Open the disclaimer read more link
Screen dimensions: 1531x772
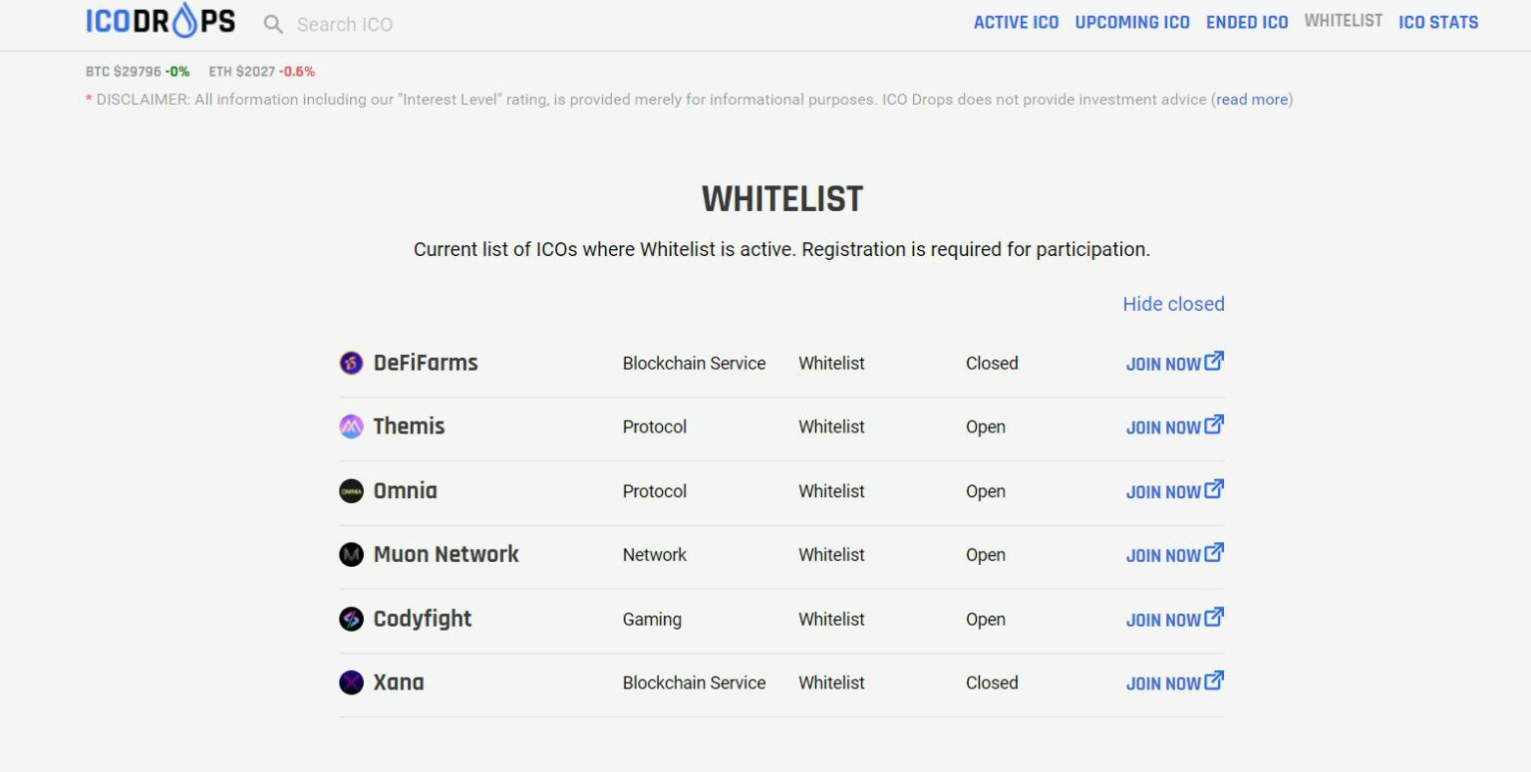pyautogui.click(x=1252, y=100)
